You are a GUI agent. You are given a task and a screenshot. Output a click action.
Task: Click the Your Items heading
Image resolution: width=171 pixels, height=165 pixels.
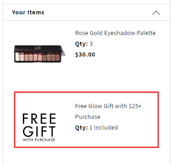point(28,12)
